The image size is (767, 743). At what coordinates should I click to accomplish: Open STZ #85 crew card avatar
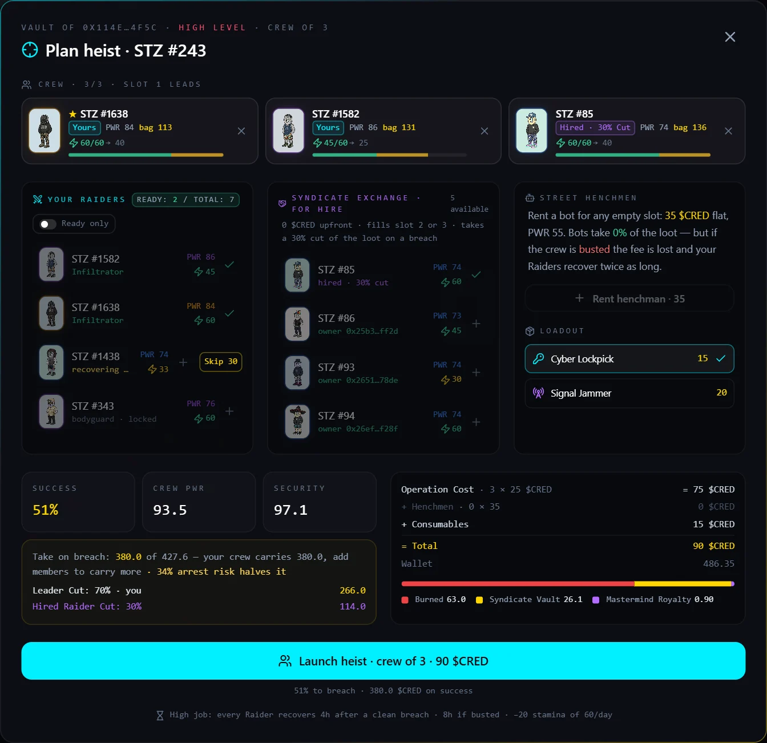point(532,131)
